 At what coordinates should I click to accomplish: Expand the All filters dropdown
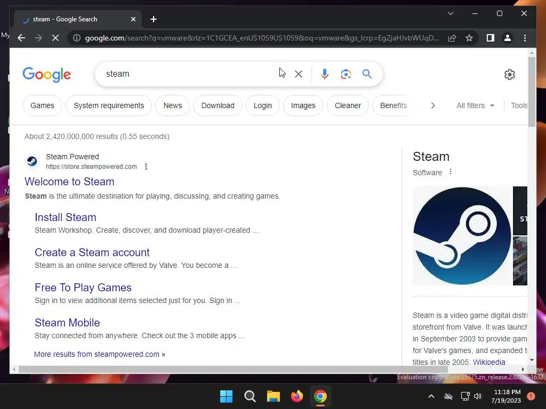475,105
